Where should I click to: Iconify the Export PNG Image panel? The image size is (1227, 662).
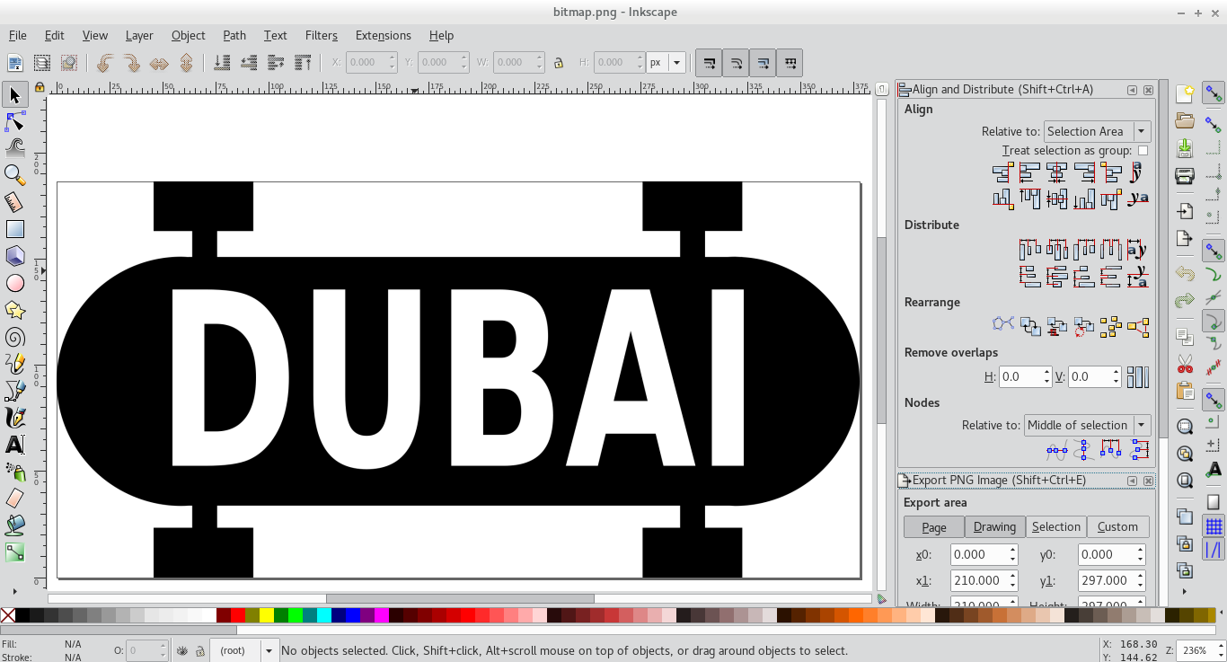1132,481
